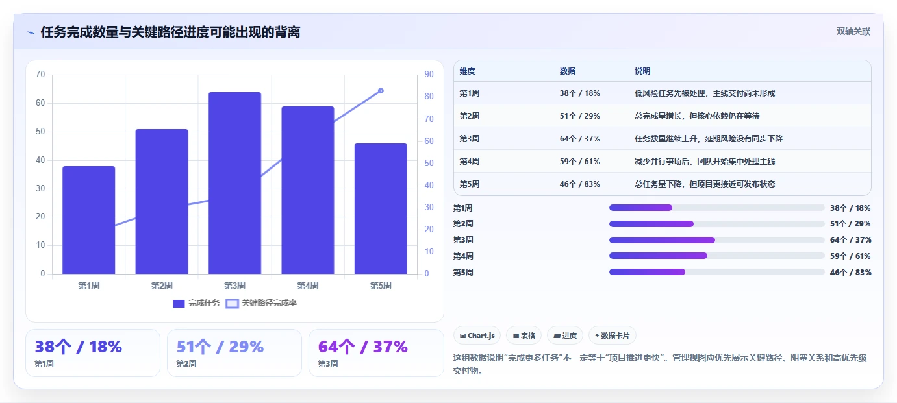
Task: Click the 第2周 caption under 51个 / 29% card
Action: point(186,364)
